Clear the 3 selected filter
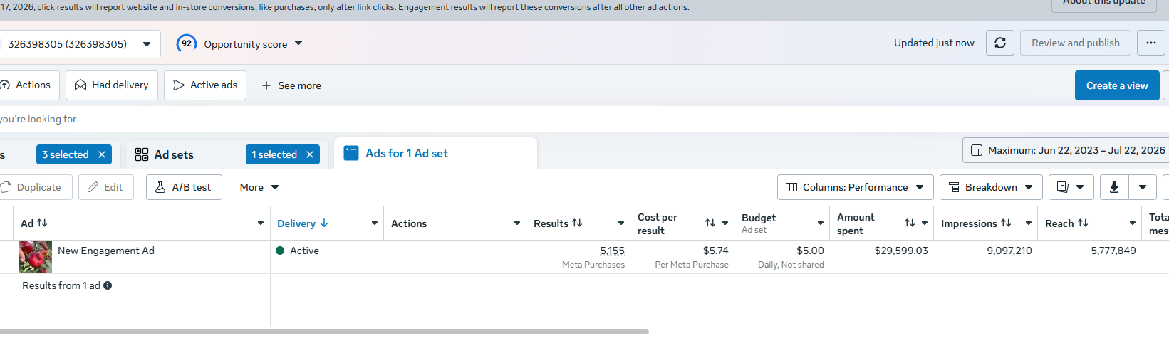This screenshot has height=348, width=1169. pos(102,154)
